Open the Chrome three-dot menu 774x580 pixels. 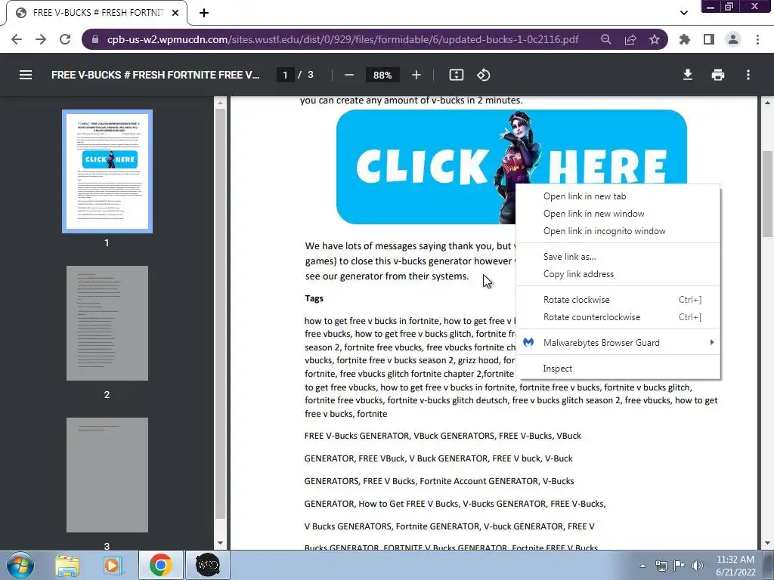(x=757, y=39)
